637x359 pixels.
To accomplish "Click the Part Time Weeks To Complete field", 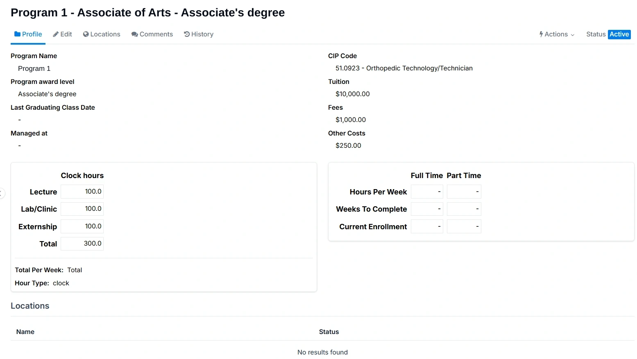I will [464, 209].
